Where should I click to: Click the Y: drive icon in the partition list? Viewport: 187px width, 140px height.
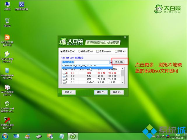64,83
